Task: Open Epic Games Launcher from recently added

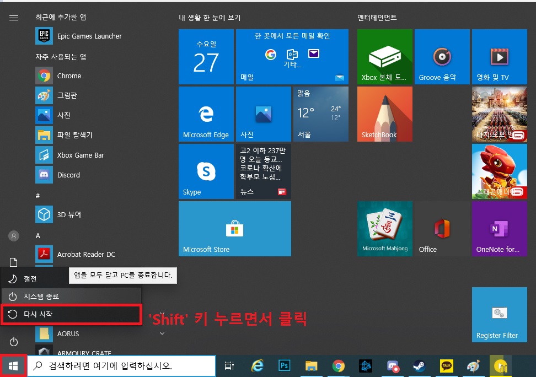Action: pyautogui.click(x=79, y=36)
